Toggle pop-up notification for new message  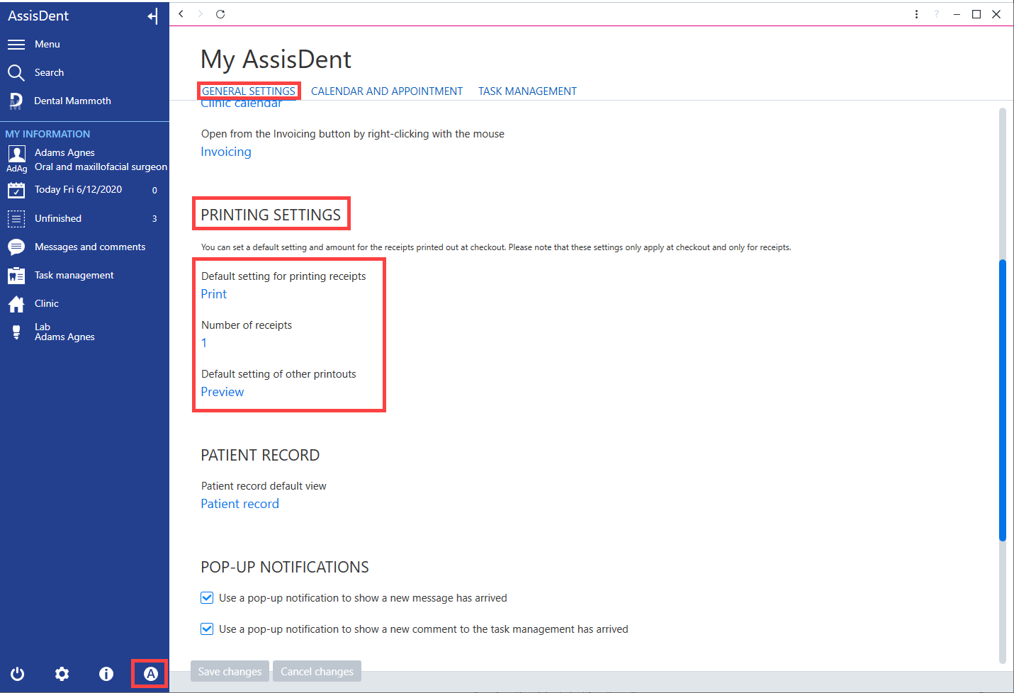pos(207,598)
